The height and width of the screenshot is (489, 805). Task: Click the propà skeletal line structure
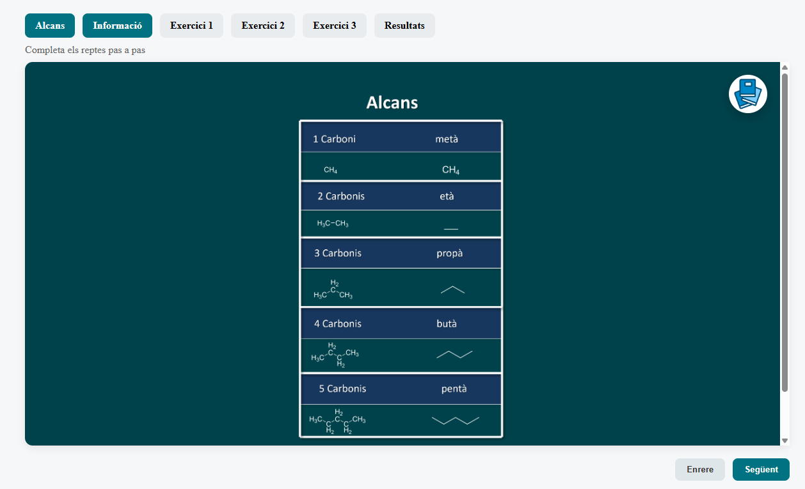click(452, 290)
